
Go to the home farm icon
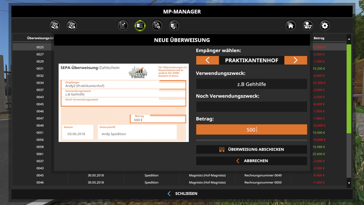[291, 25]
